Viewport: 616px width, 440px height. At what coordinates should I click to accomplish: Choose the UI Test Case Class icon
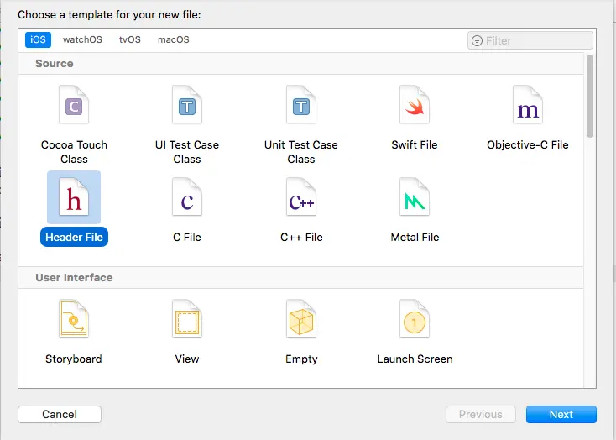click(x=187, y=105)
